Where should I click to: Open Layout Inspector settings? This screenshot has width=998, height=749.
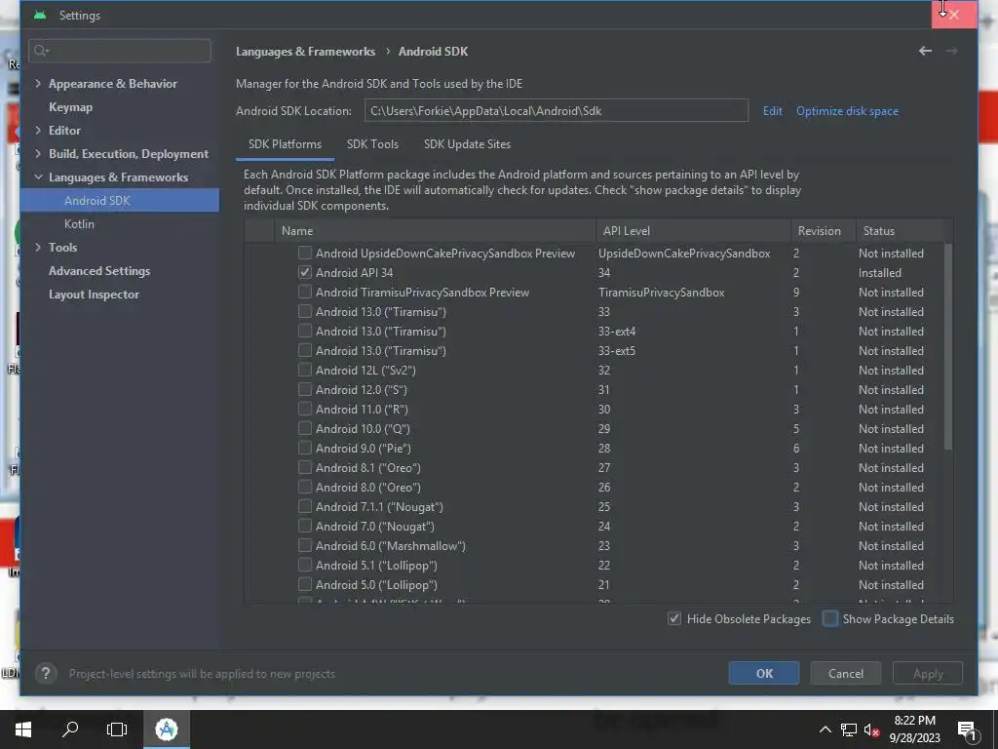pyautogui.click(x=94, y=295)
